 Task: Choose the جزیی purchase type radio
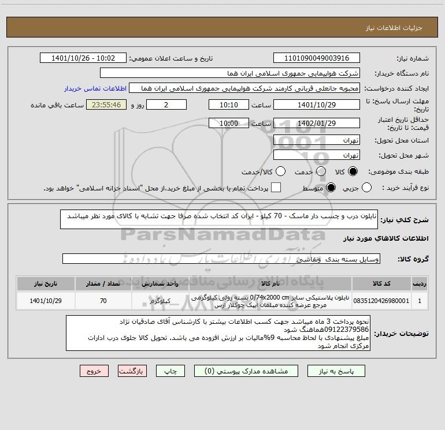pyautogui.click(x=366, y=188)
